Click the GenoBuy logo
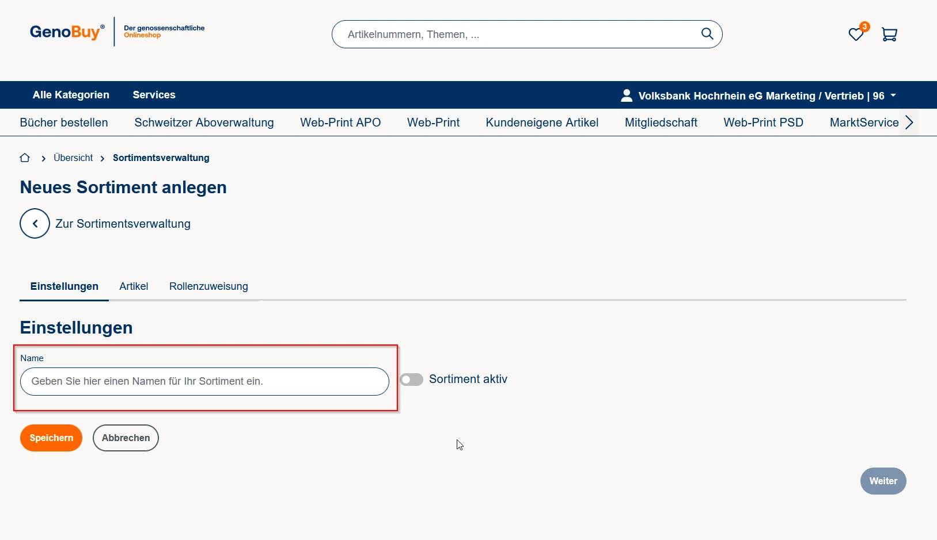Screen dimensions: 937x540 click(67, 32)
